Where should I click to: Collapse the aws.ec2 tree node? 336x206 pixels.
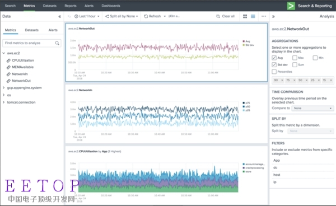4,53
